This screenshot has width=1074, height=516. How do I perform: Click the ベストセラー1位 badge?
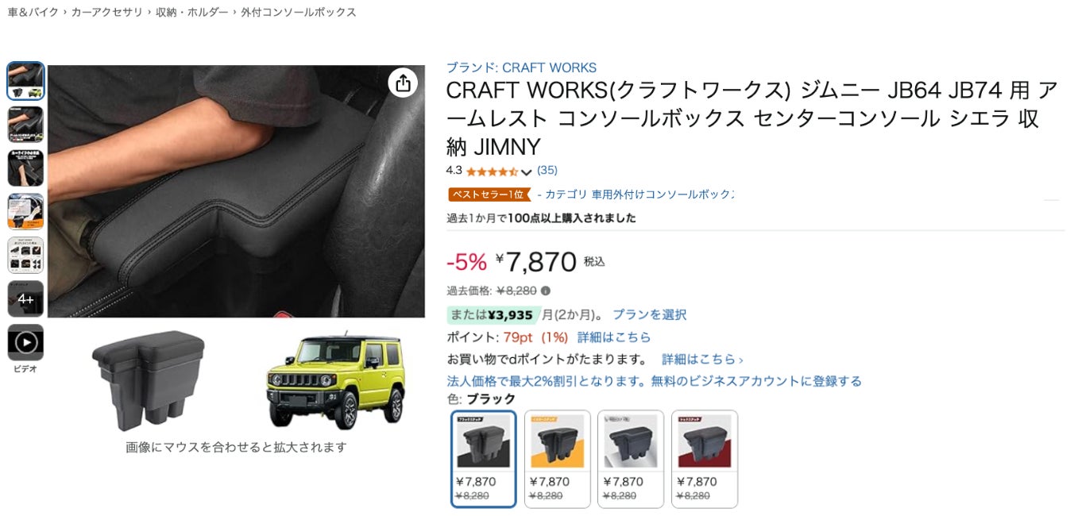pos(489,194)
